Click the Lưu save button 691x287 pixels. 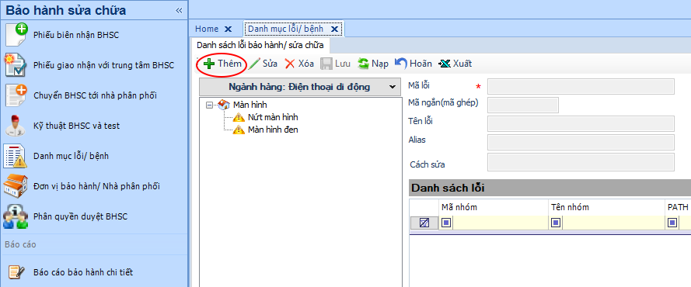[x=335, y=64]
